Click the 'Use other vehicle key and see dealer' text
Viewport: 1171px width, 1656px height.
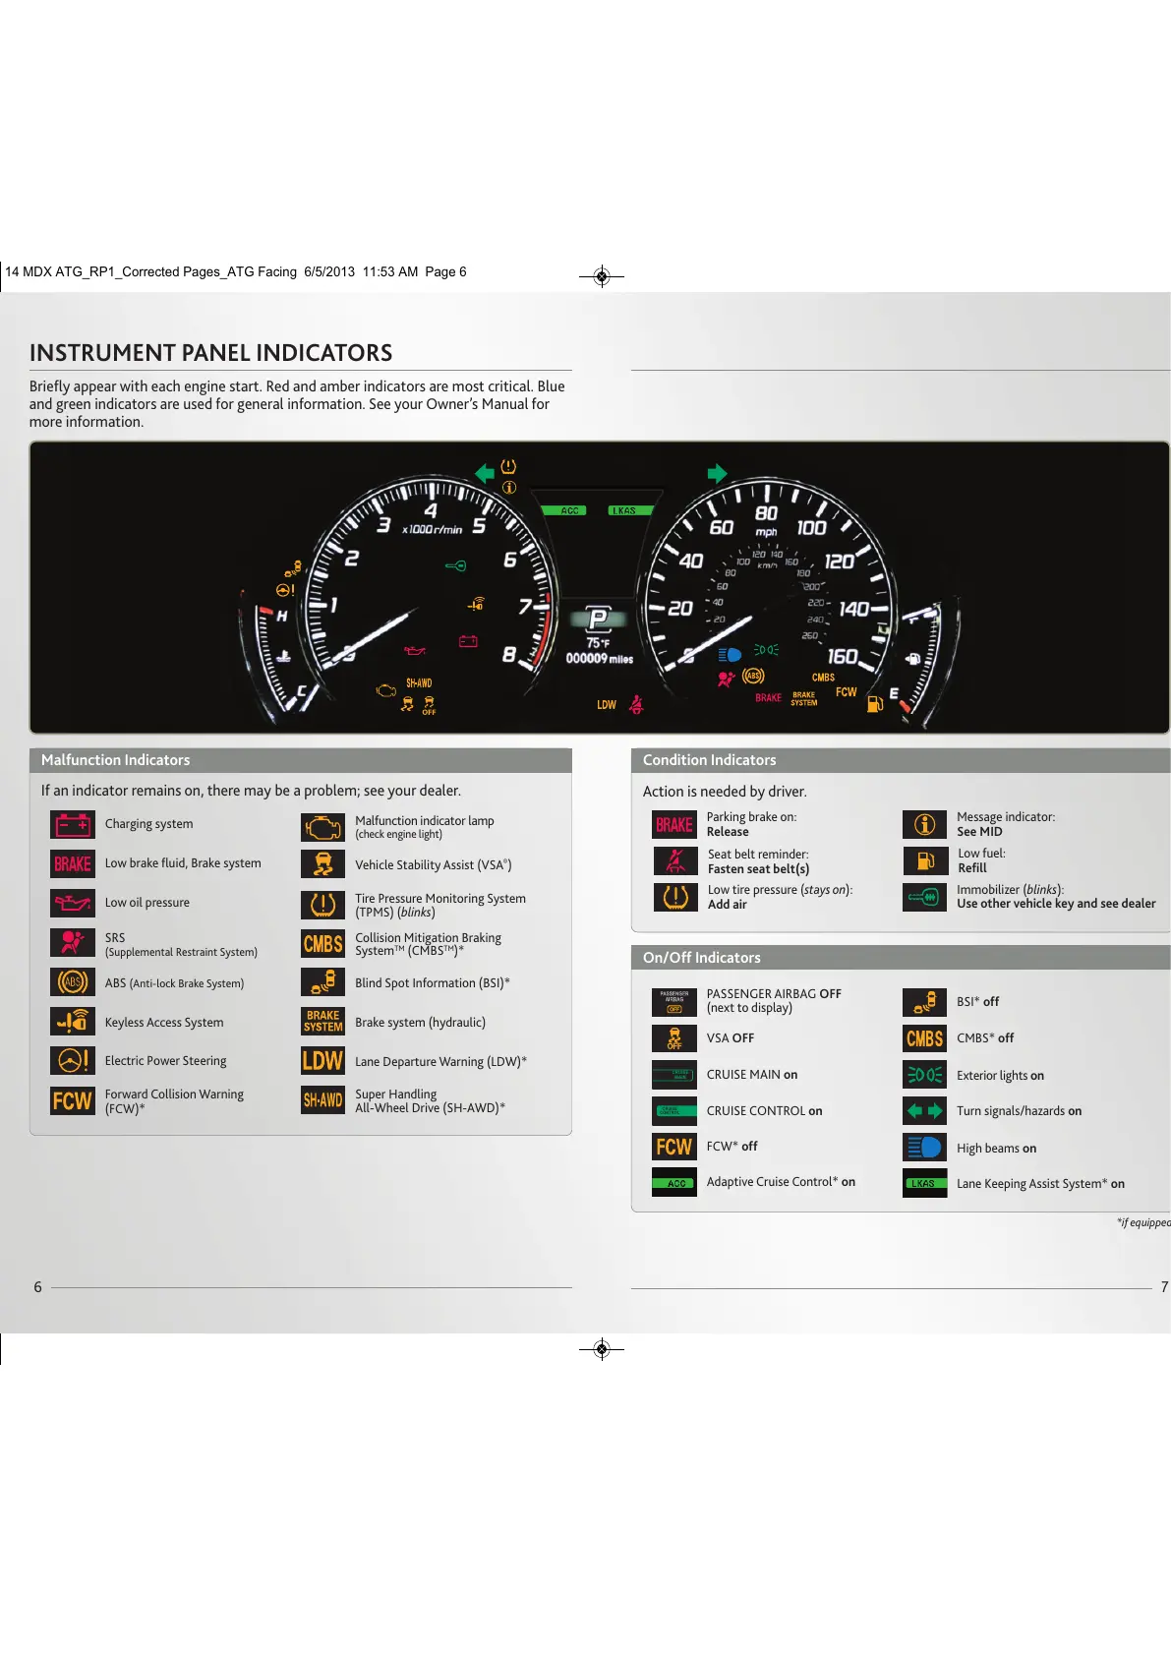pos(1056,904)
